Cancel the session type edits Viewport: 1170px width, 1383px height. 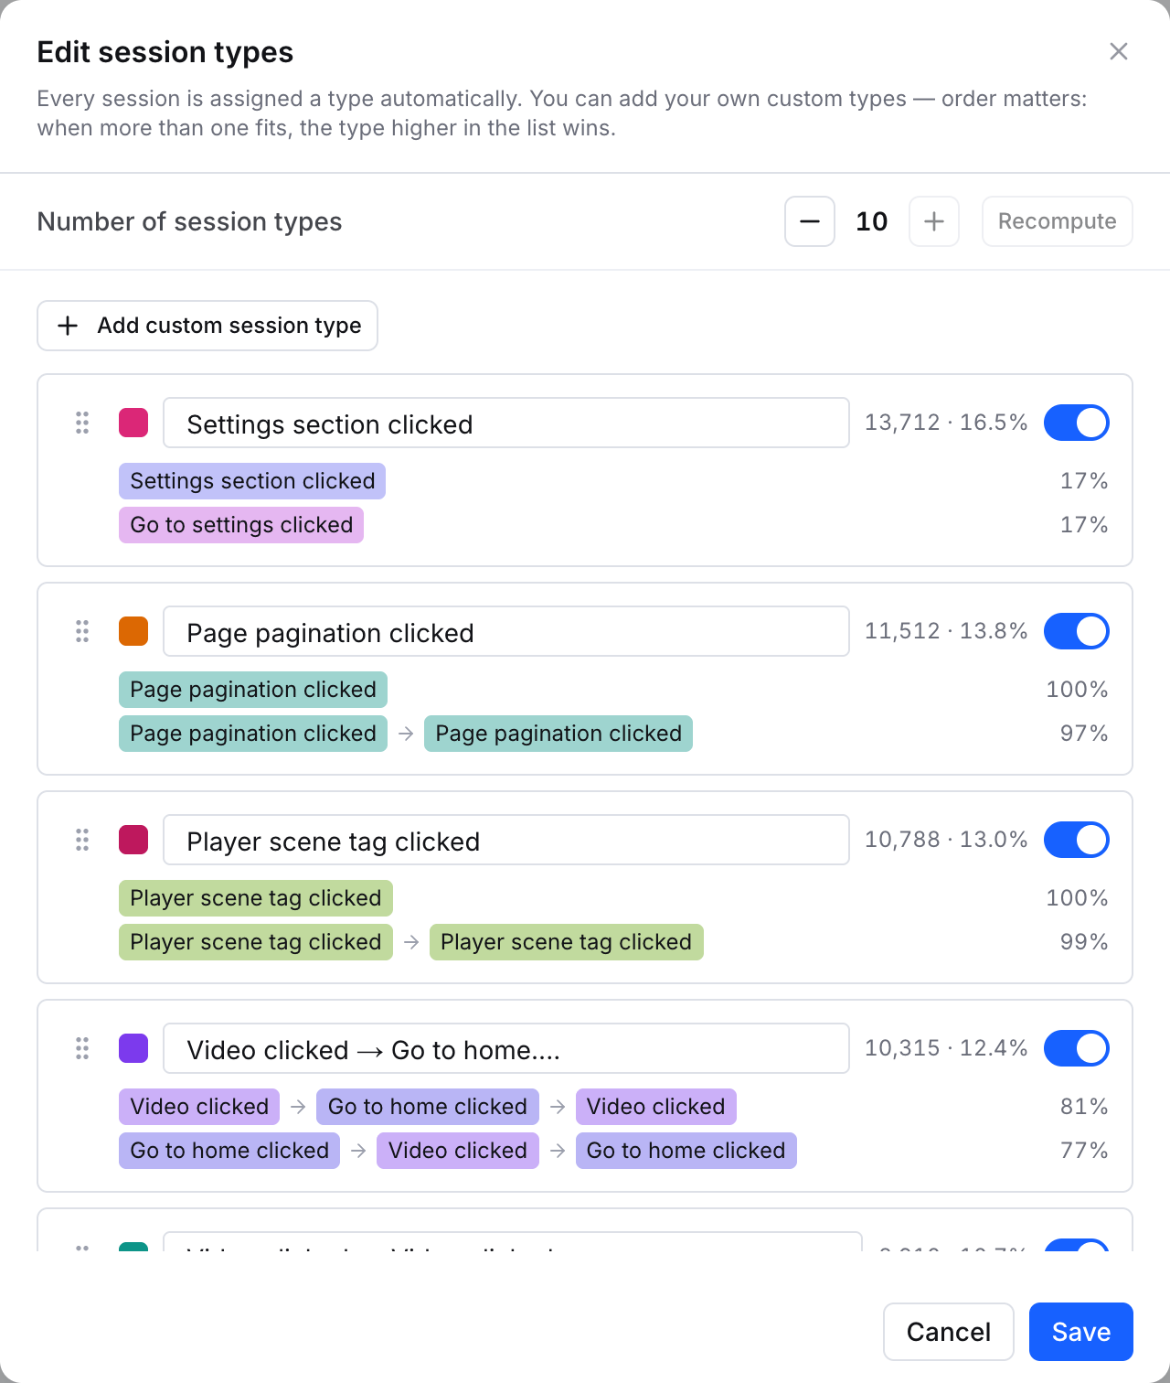tap(949, 1332)
